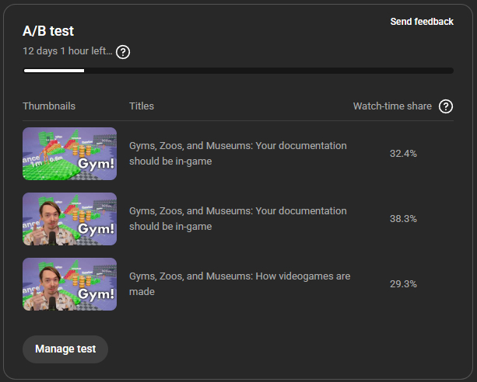The height and width of the screenshot is (382, 477).
Task: Click the Send feedback link
Action: (421, 22)
